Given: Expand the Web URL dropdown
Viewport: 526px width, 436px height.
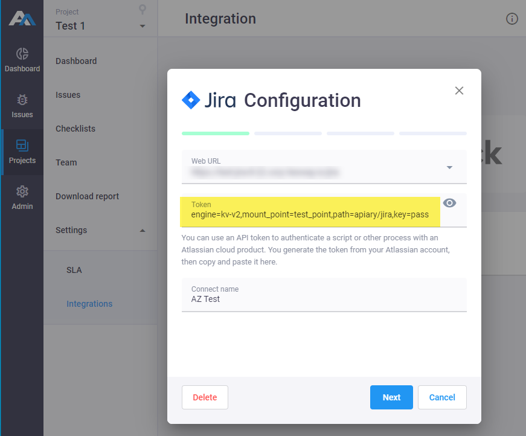Looking at the screenshot, I should pyautogui.click(x=449, y=167).
